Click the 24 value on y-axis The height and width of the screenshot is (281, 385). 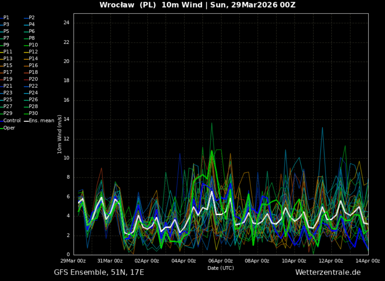(x=66, y=23)
